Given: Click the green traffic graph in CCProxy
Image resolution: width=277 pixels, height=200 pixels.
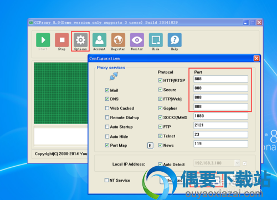Looking at the screenshot, I should (61, 93).
